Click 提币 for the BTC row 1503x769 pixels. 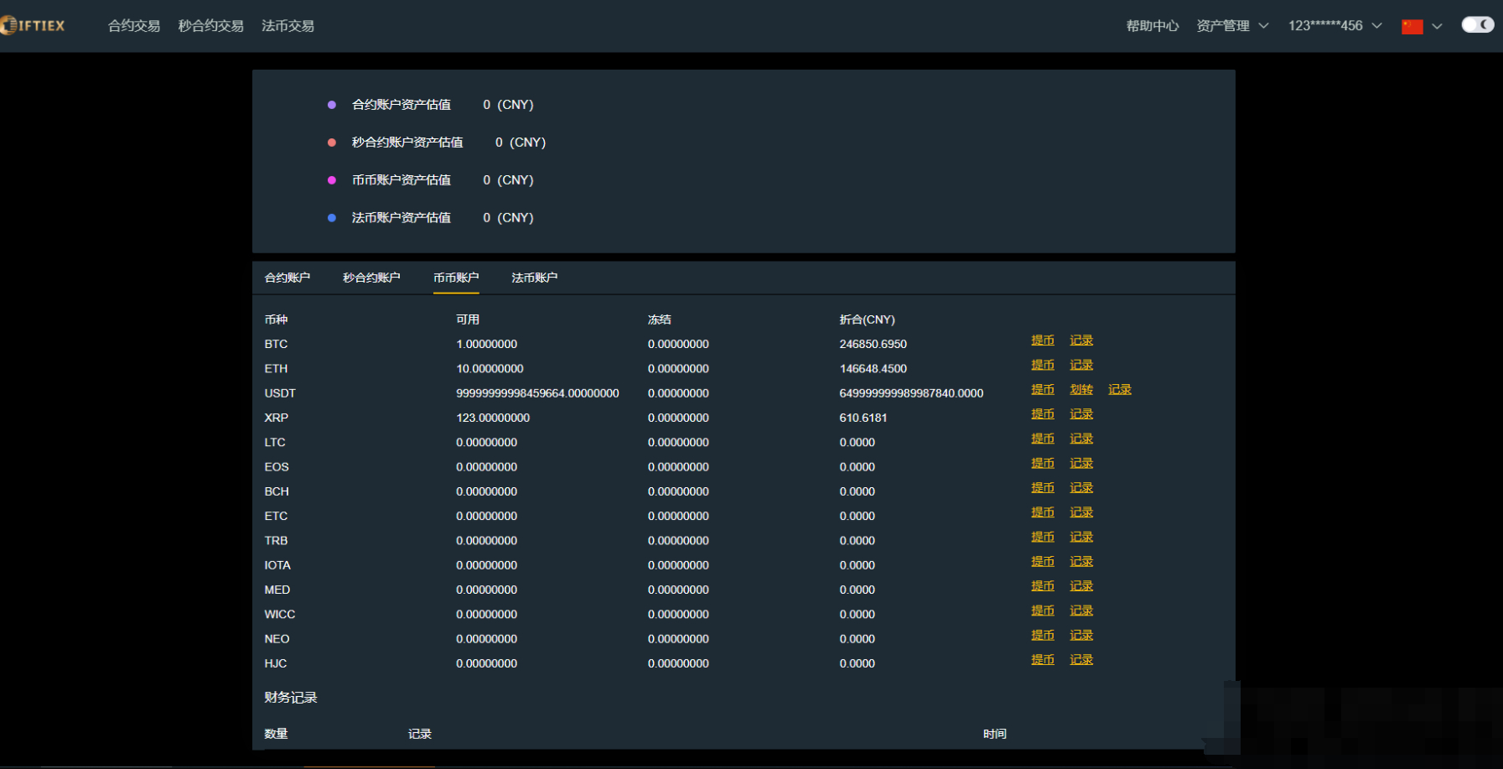click(x=1042, y=340)
